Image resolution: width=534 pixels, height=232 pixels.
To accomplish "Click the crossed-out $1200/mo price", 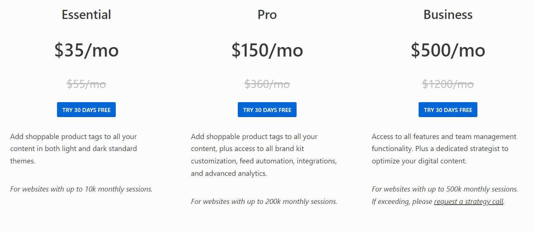I will click(448, 84).
